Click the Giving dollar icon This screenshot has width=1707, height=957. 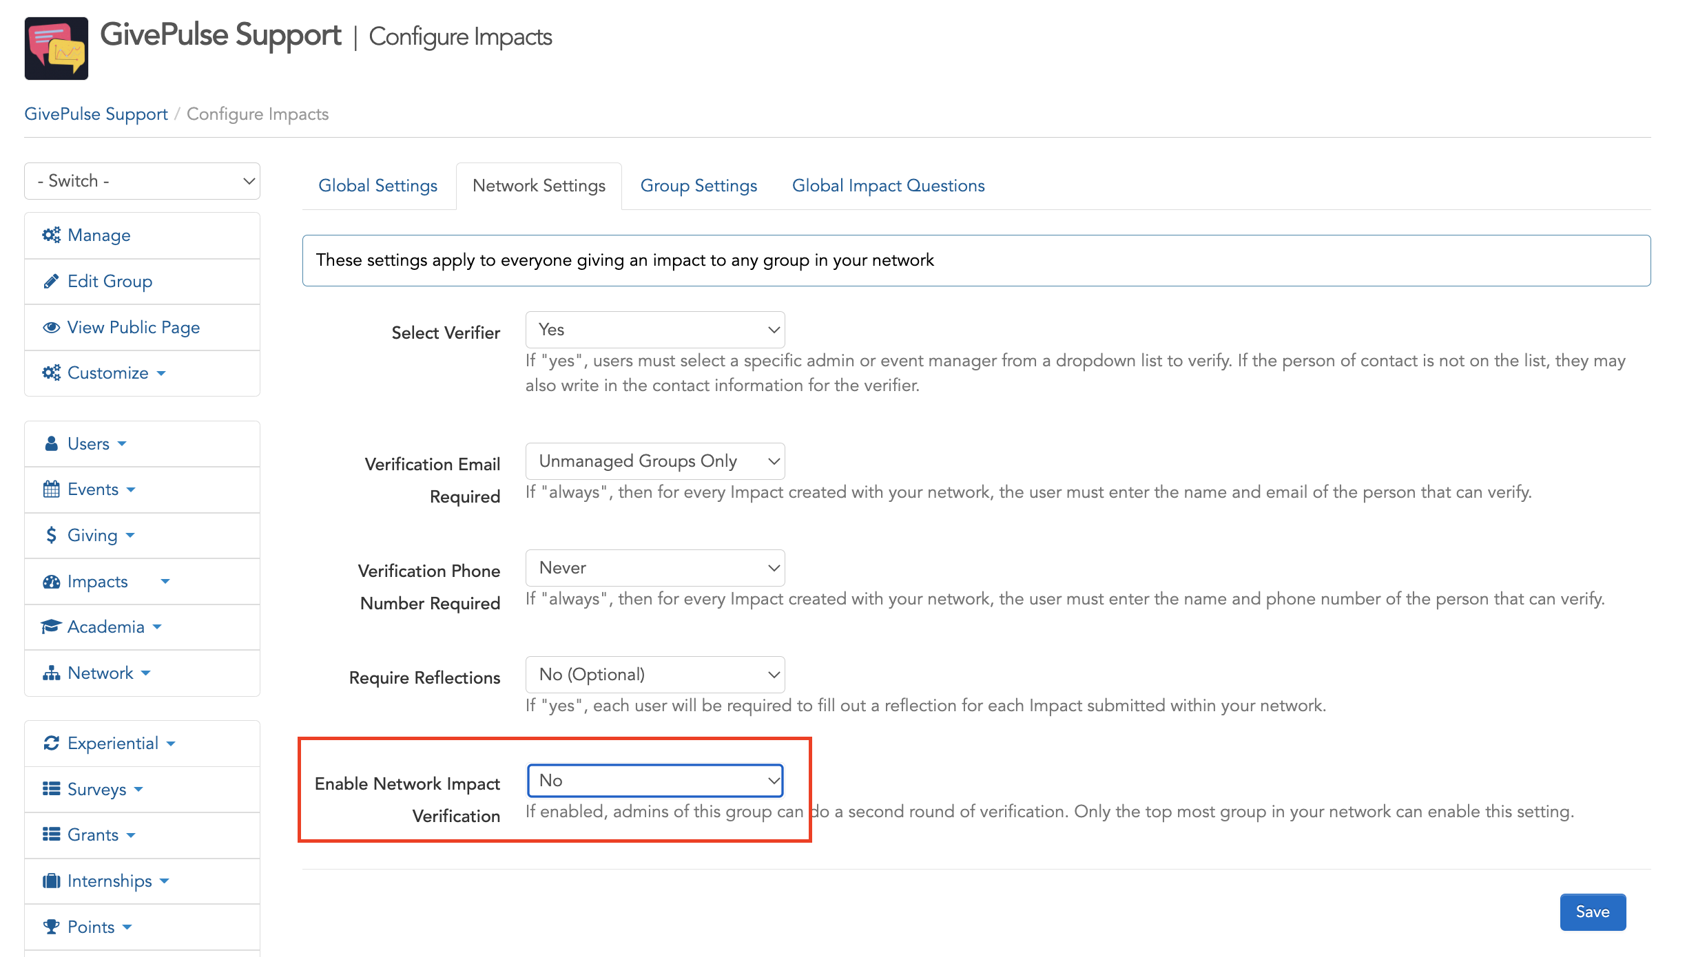pos(51,536)
